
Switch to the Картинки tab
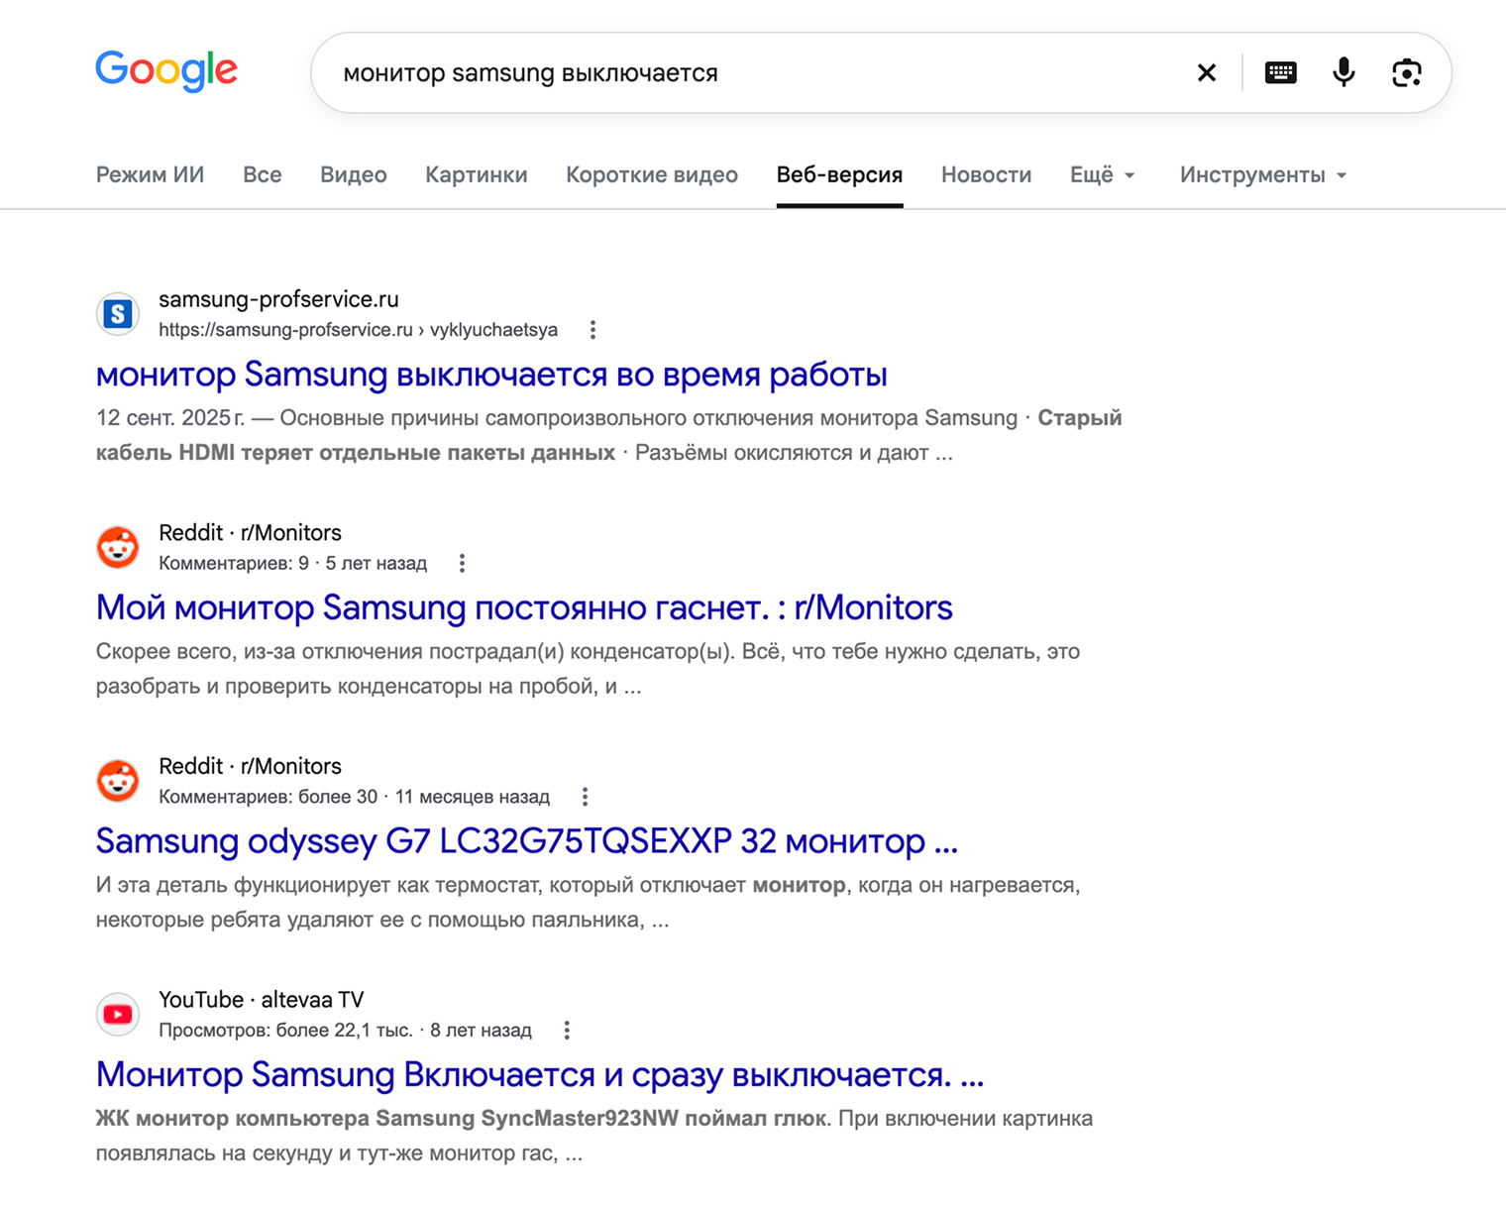[x=477, y=175]
